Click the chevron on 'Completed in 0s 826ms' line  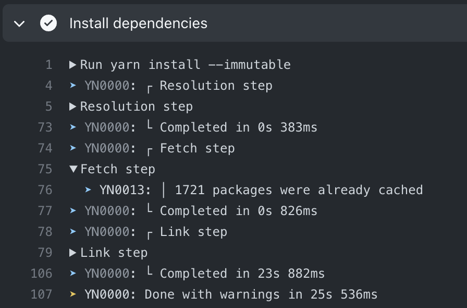tap(72, 211)
